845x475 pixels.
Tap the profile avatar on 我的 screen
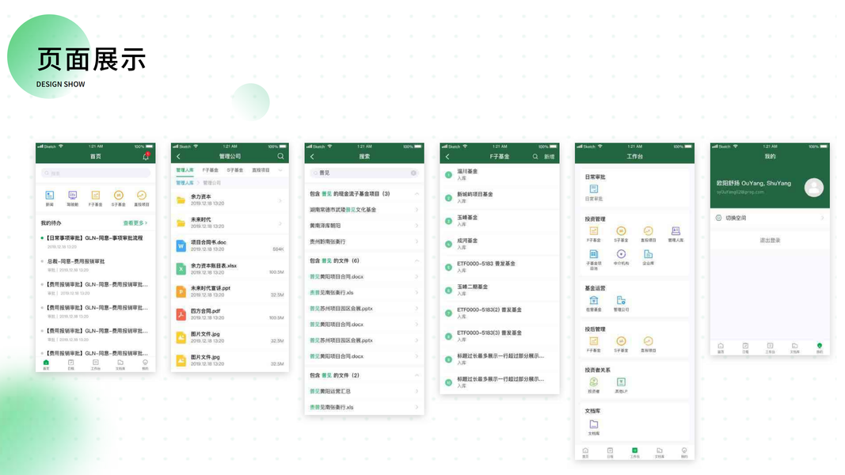(814, 188)
